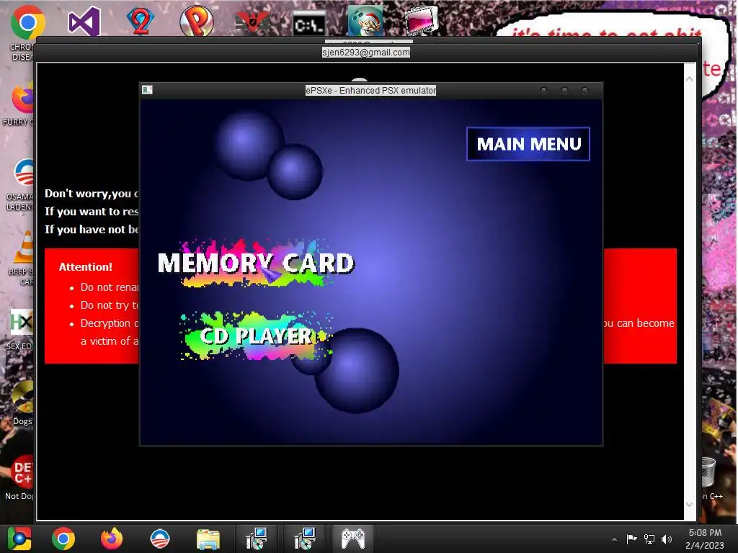Open the red eagle badge desktop icon
Screen dimensions: 738x553
coord(252,22)
